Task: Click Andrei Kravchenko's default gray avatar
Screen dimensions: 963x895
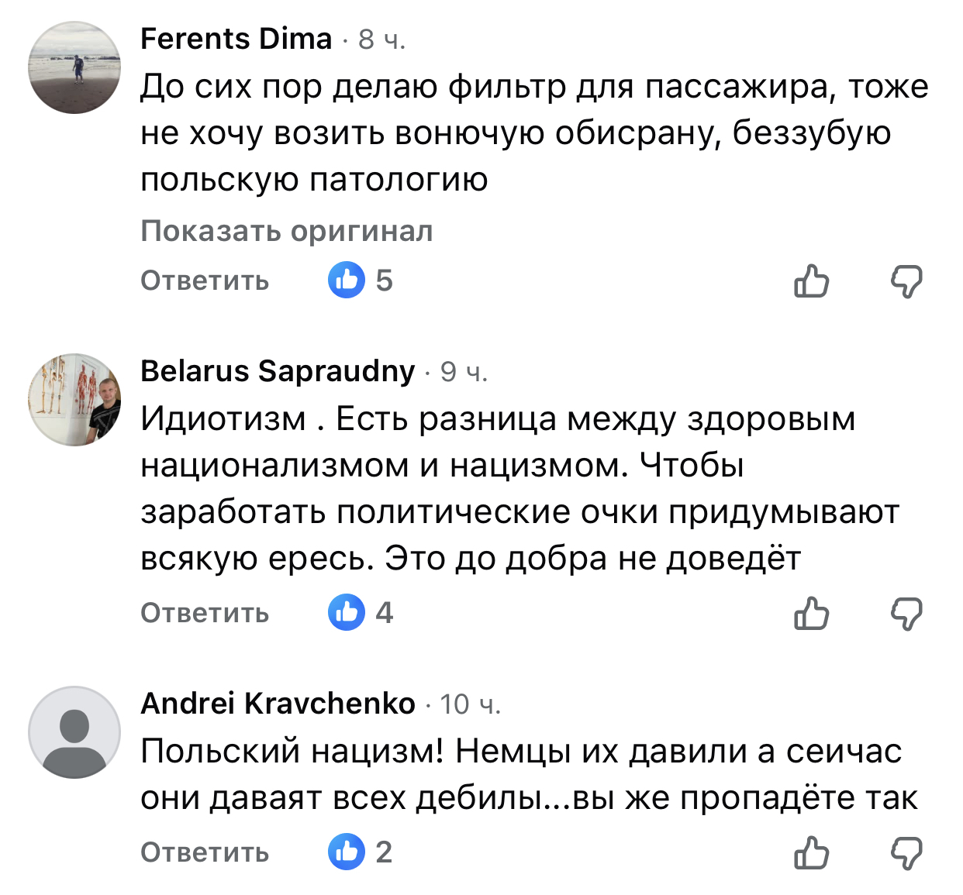Action: (74, 732)
